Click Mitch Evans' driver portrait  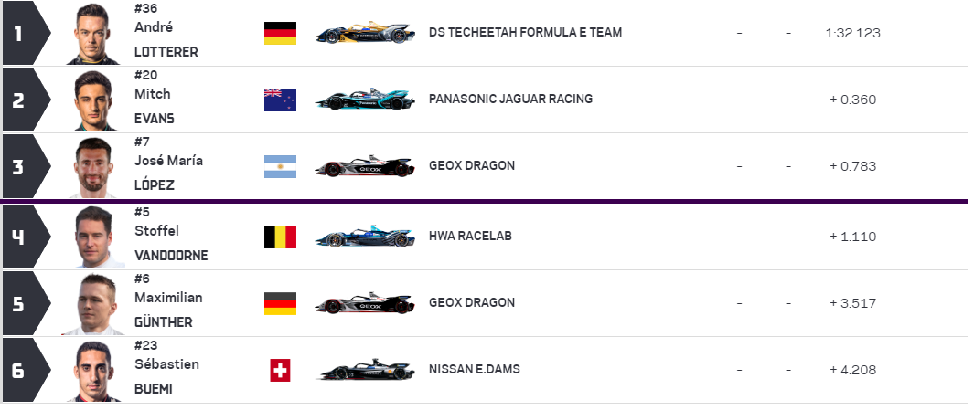coord(94,100)
